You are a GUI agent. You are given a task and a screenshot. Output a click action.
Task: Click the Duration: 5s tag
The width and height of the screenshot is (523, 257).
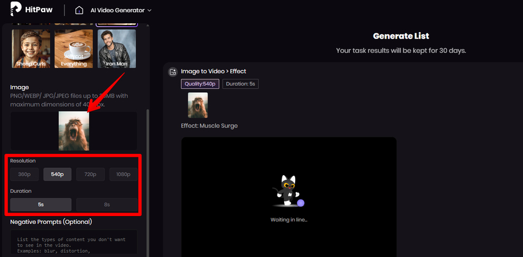[241, 84]
